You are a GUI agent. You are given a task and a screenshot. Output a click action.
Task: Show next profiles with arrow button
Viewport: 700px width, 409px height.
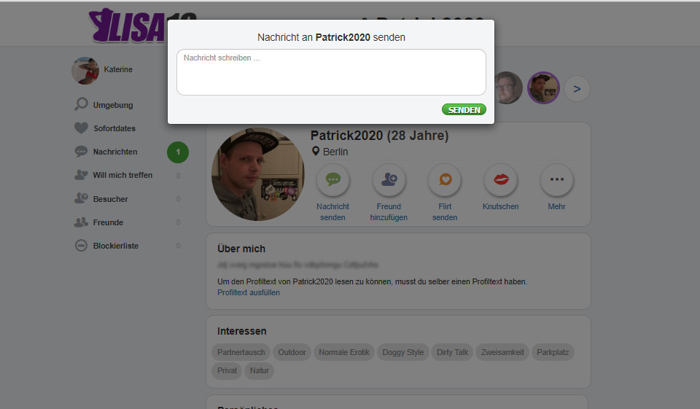(x=577, y=89)
